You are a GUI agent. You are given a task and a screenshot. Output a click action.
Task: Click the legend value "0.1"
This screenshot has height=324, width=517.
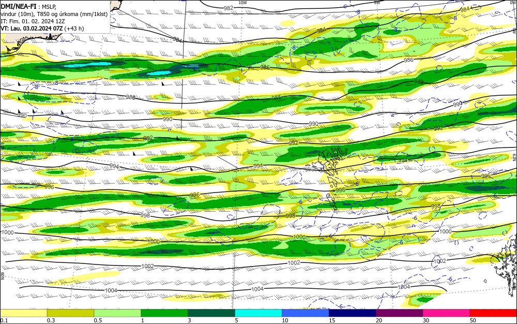pos(4,320)
